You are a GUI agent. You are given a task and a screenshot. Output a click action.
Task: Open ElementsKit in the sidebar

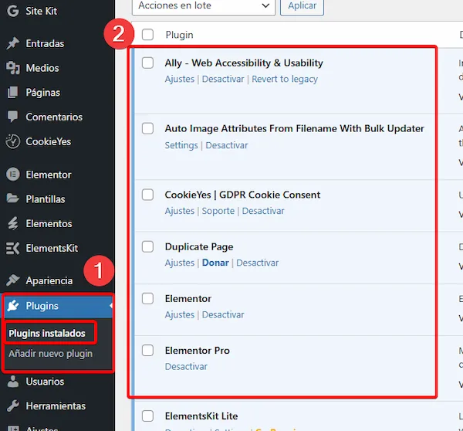pyautogui.click(x=52, y=248)
